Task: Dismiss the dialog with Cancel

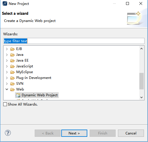Action: pos(131,133)
